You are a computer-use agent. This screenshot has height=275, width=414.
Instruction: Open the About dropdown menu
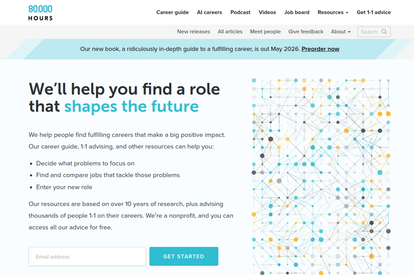(341, 32)
